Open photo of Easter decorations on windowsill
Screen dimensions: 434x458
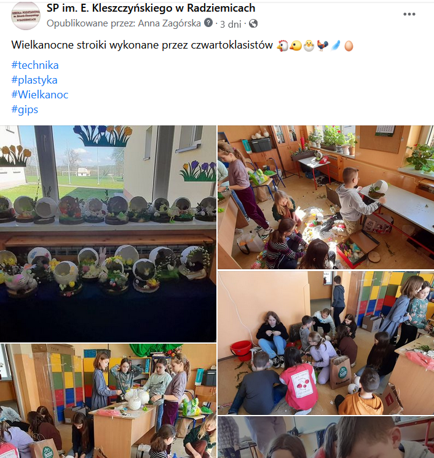108,234
